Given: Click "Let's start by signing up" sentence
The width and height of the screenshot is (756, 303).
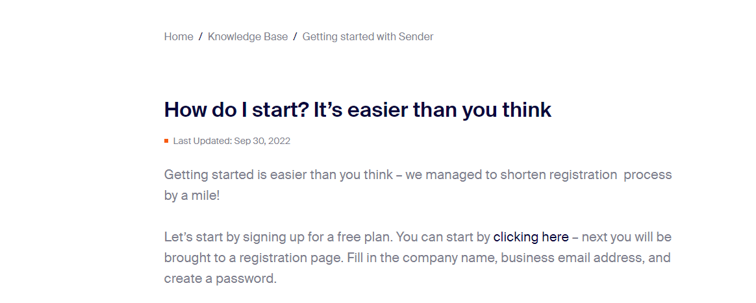Looking at the screenshot, I should [x=227, y=237].
